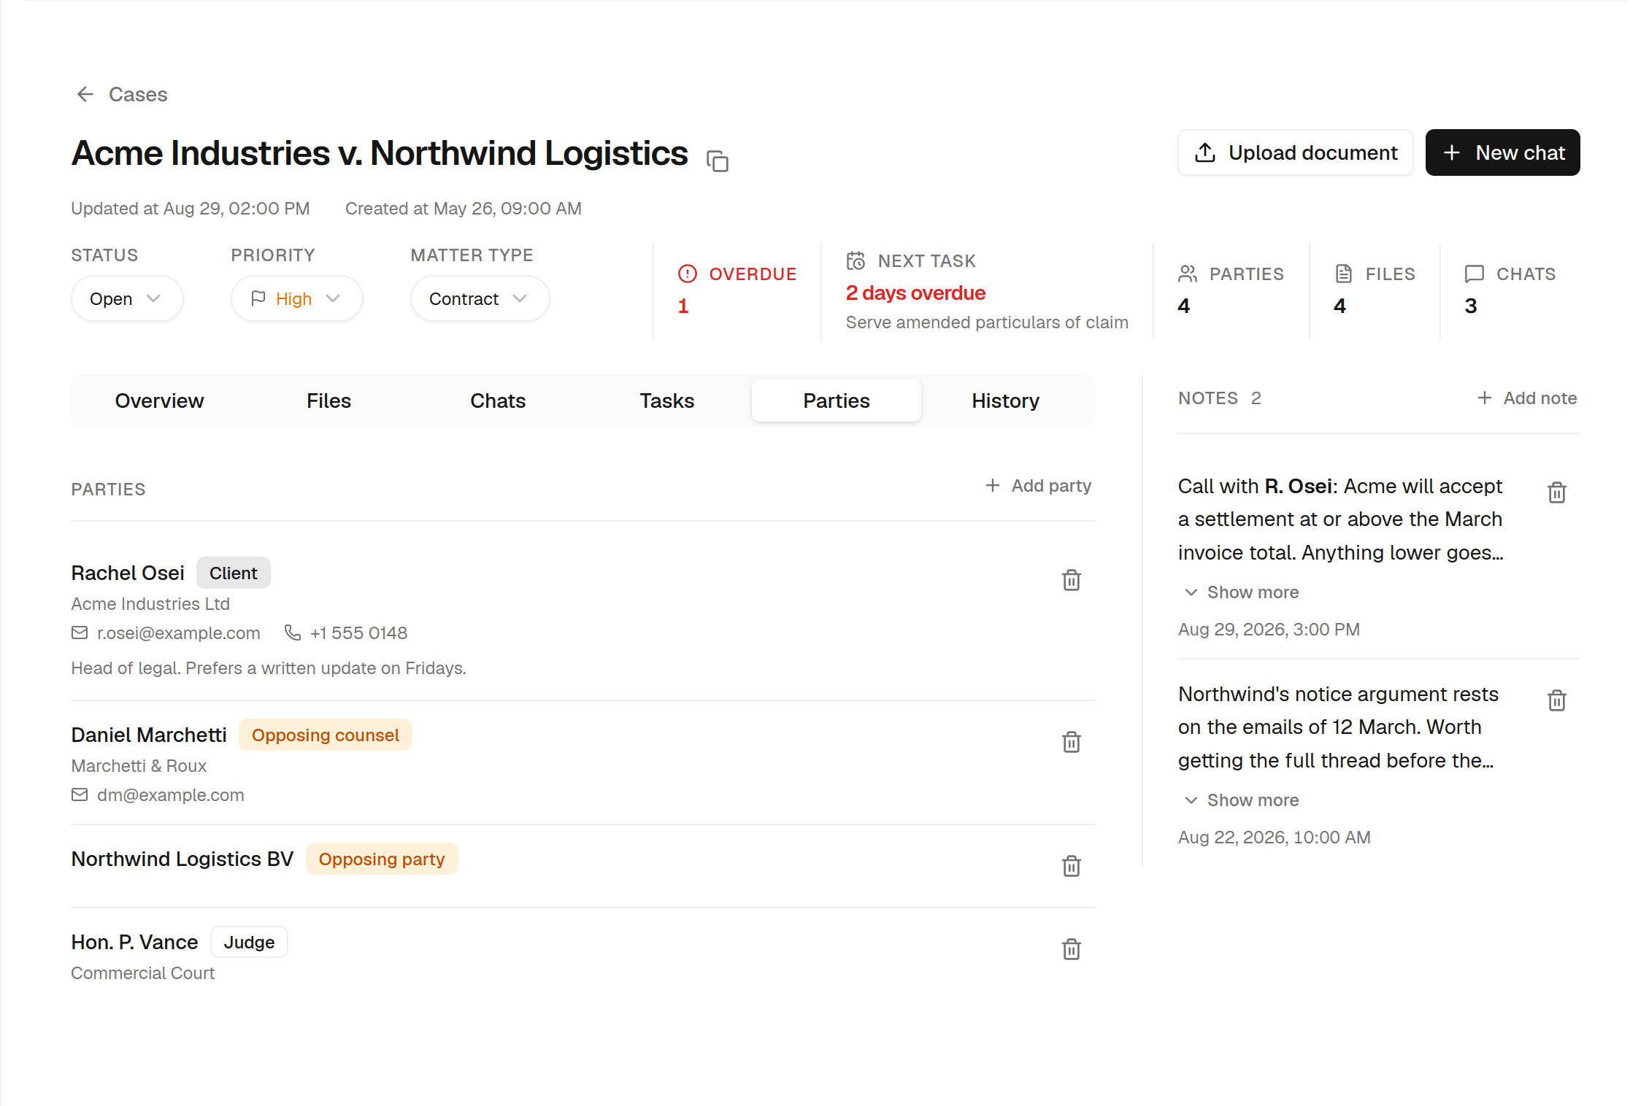This screenshot has width=1649, height=1106.
Task: Switch to the Files tab
Action: [x=328, y=401]
